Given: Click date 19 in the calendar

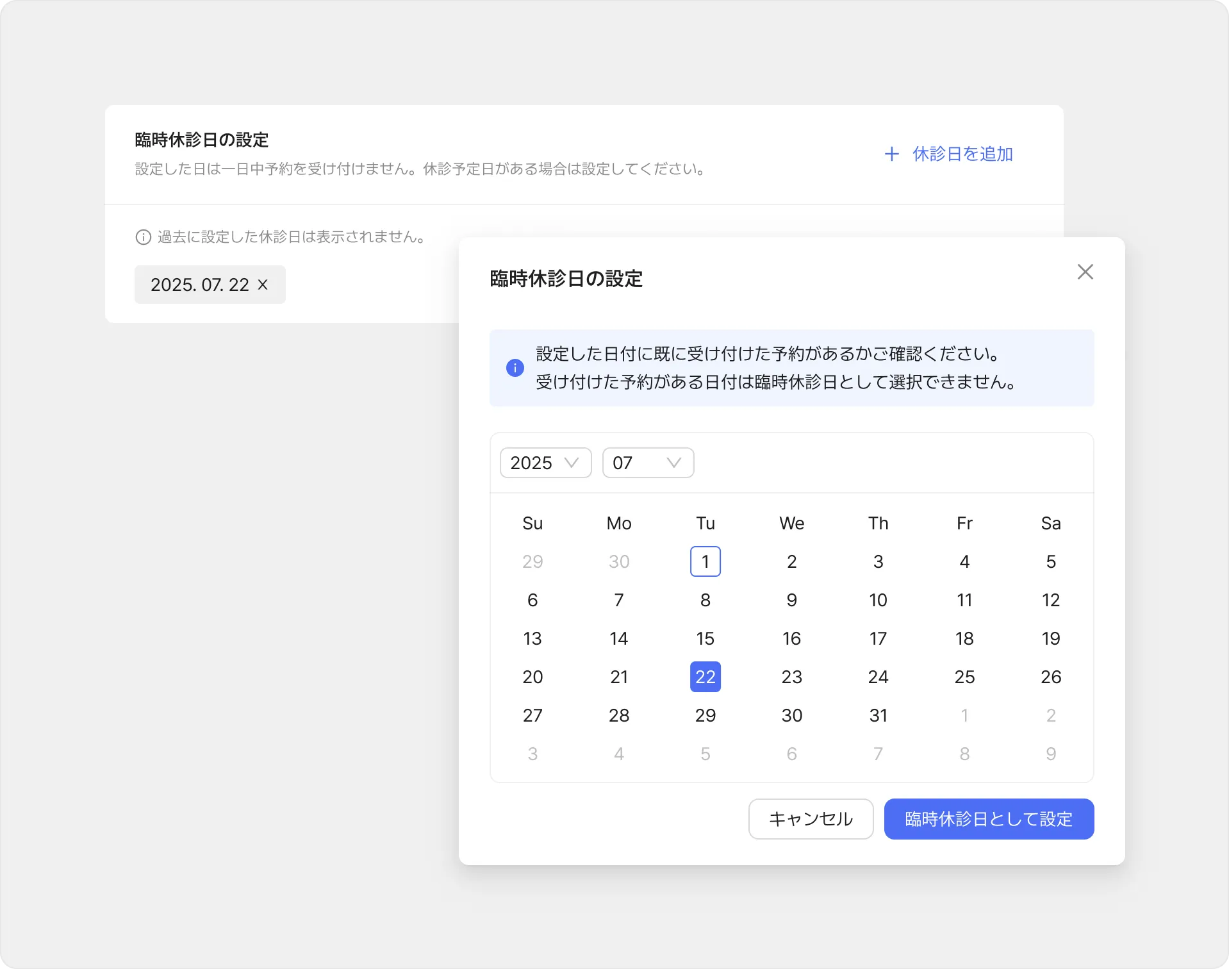Looking at the screenshot, I should click(1051, 638).
